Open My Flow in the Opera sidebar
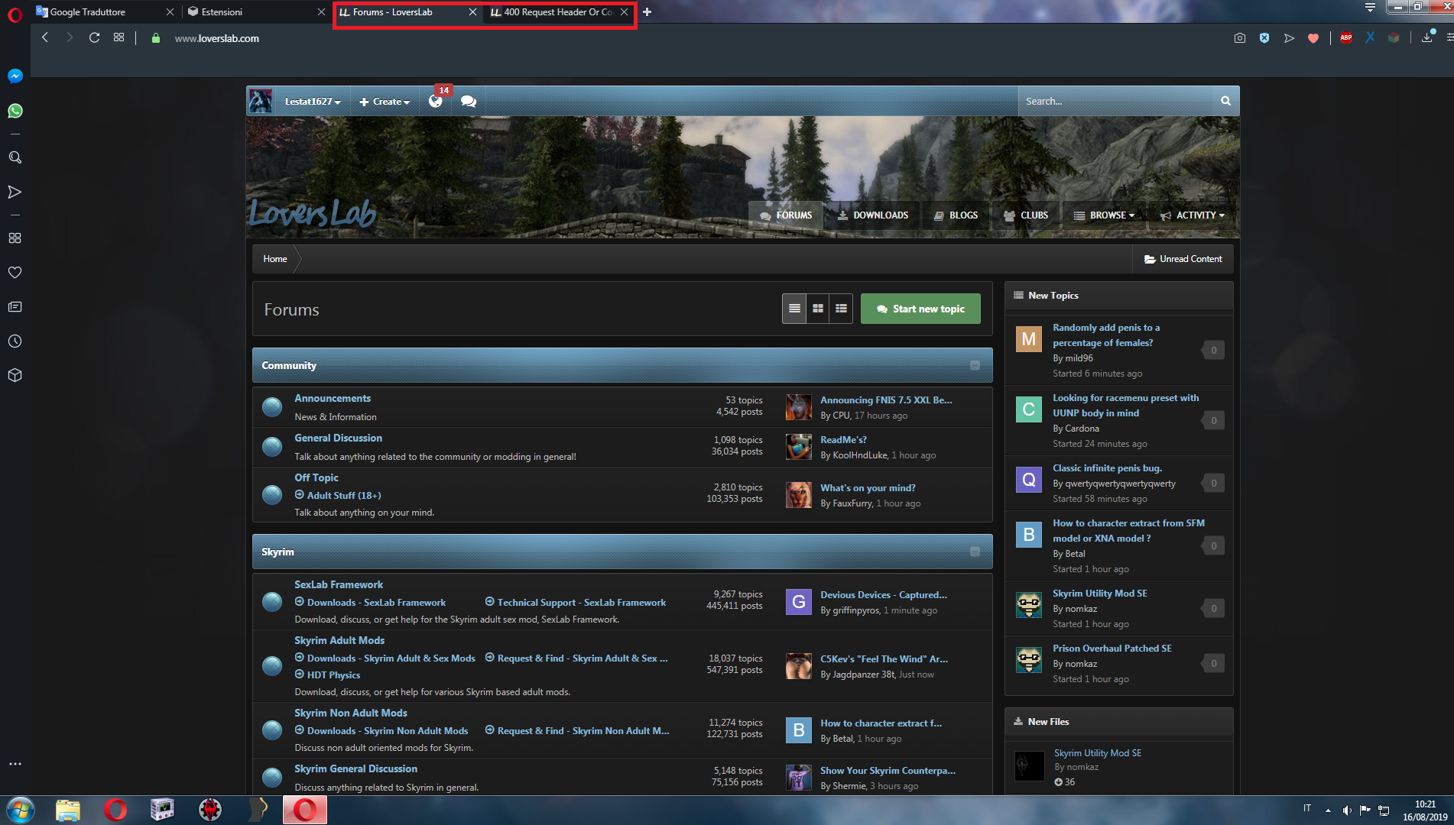The height and width of the screenshot is (825, 1454). pyautogui.click(x=15, y=192)
